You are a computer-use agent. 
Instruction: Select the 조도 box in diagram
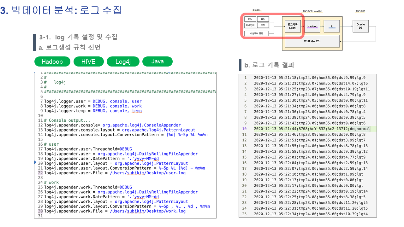263,26
